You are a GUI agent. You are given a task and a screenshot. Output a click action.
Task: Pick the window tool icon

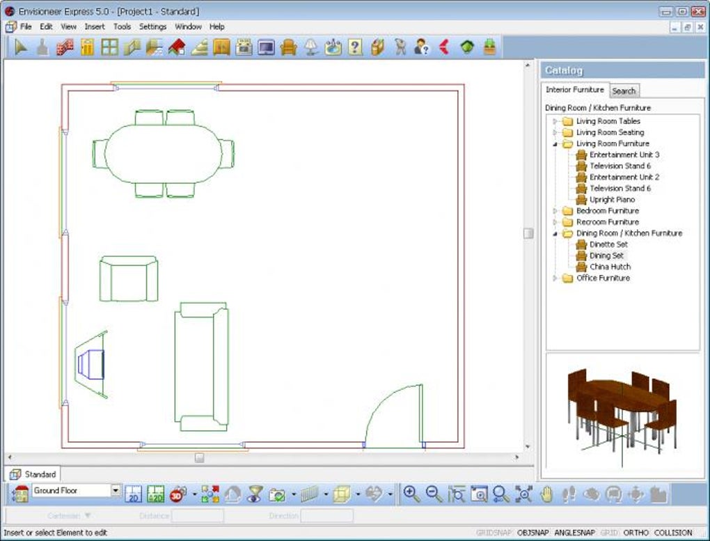109,47
